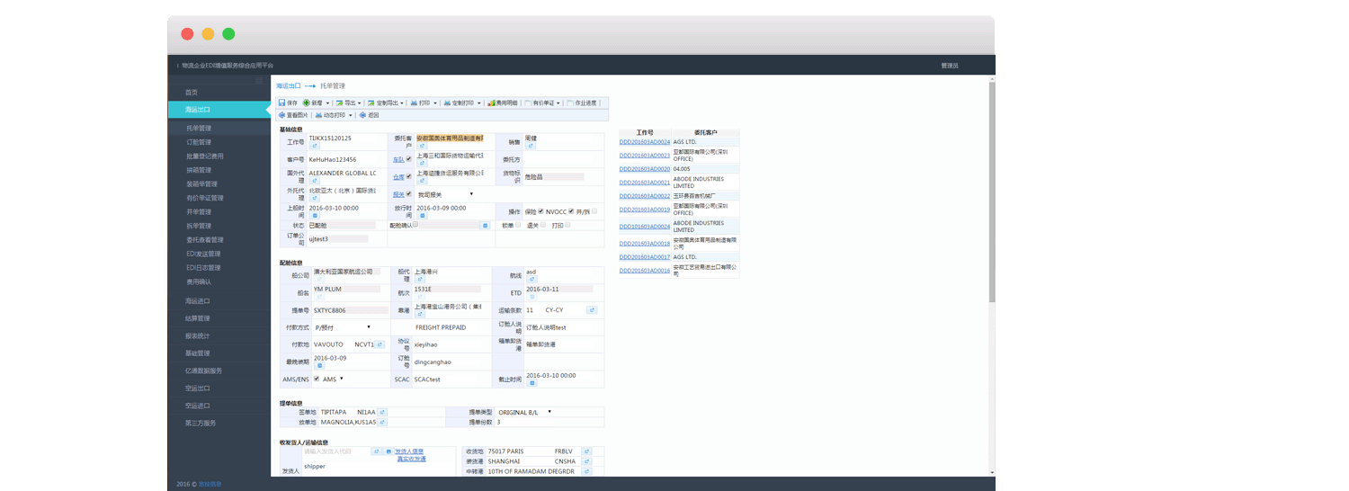Toggle the 车队 checkbox
The height and width of the screenshot is (491, 1349).
click(x=409, y=159)
